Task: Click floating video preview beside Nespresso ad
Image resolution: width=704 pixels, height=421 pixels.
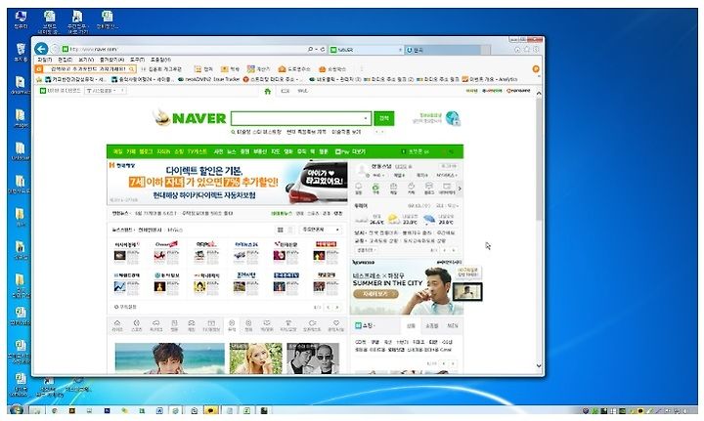Action: point(467,292)
